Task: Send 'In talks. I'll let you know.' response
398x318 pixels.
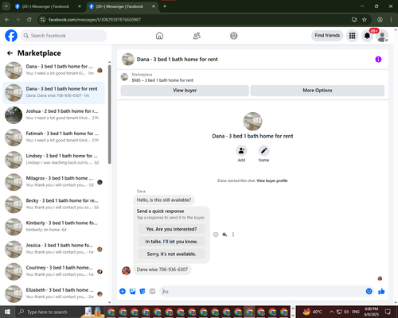Action: pos(171,242)
